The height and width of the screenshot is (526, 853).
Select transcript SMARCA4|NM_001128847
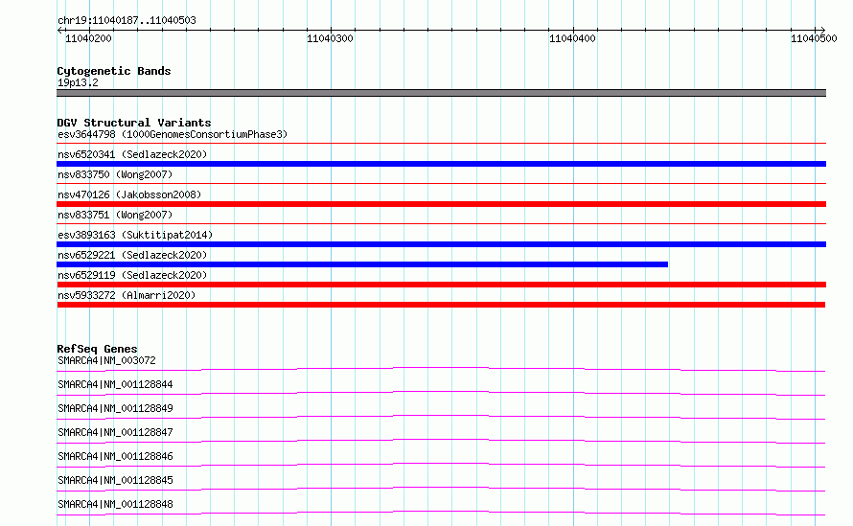coord(115,432)
